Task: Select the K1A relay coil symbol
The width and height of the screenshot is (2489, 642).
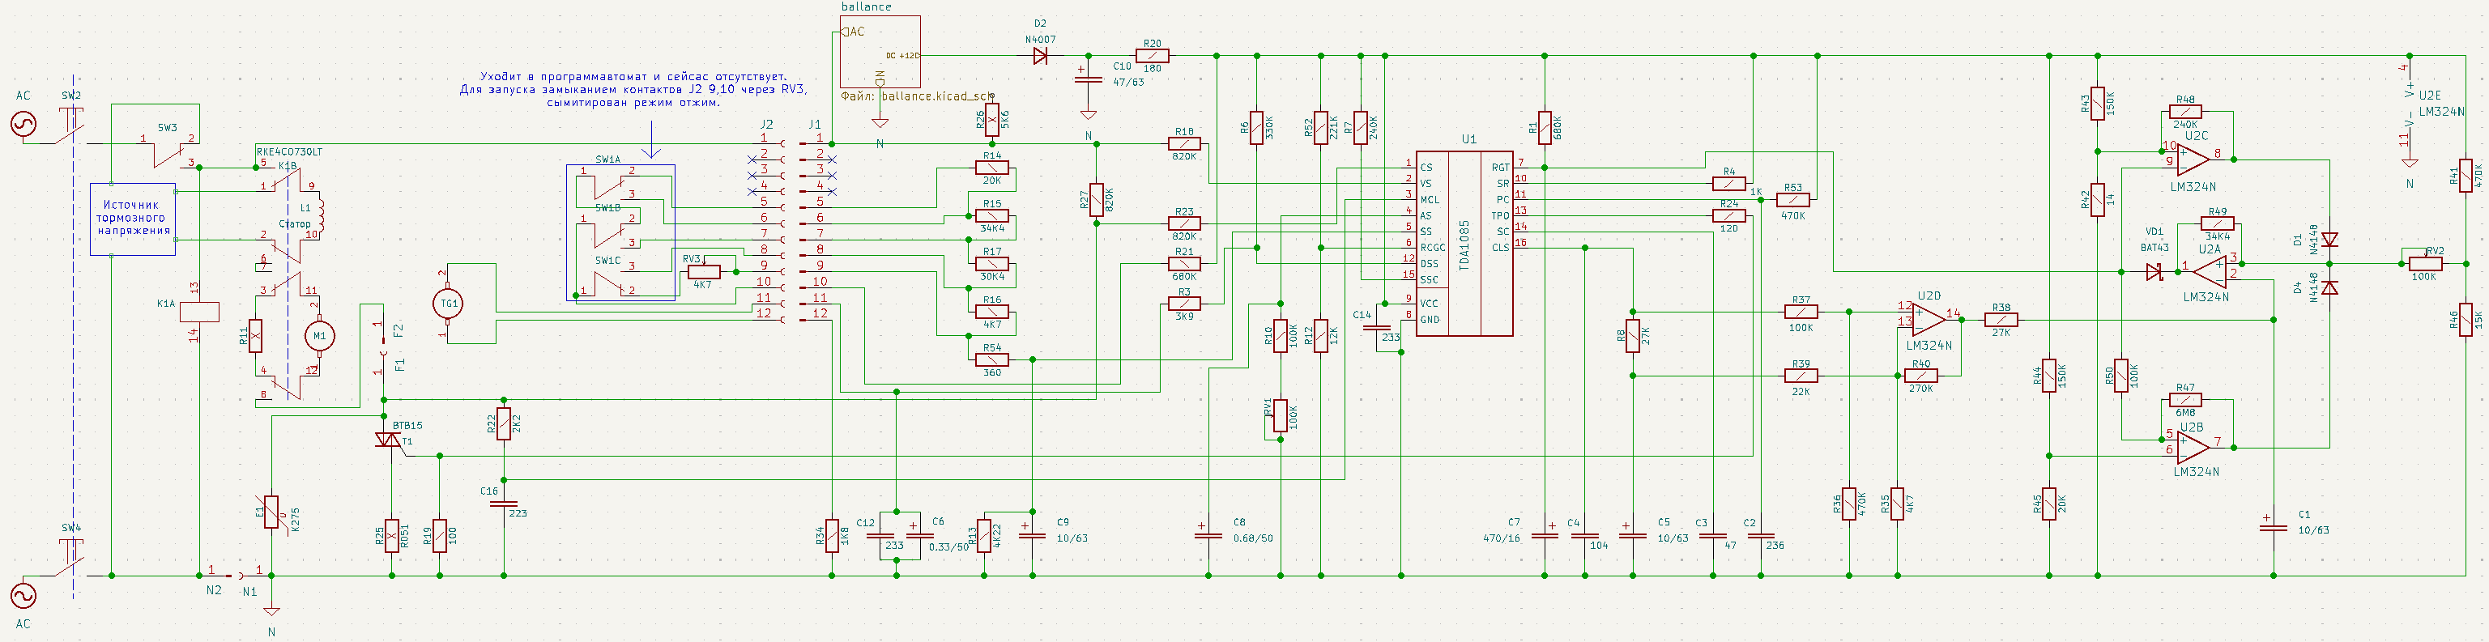Action: click(199, 311)
